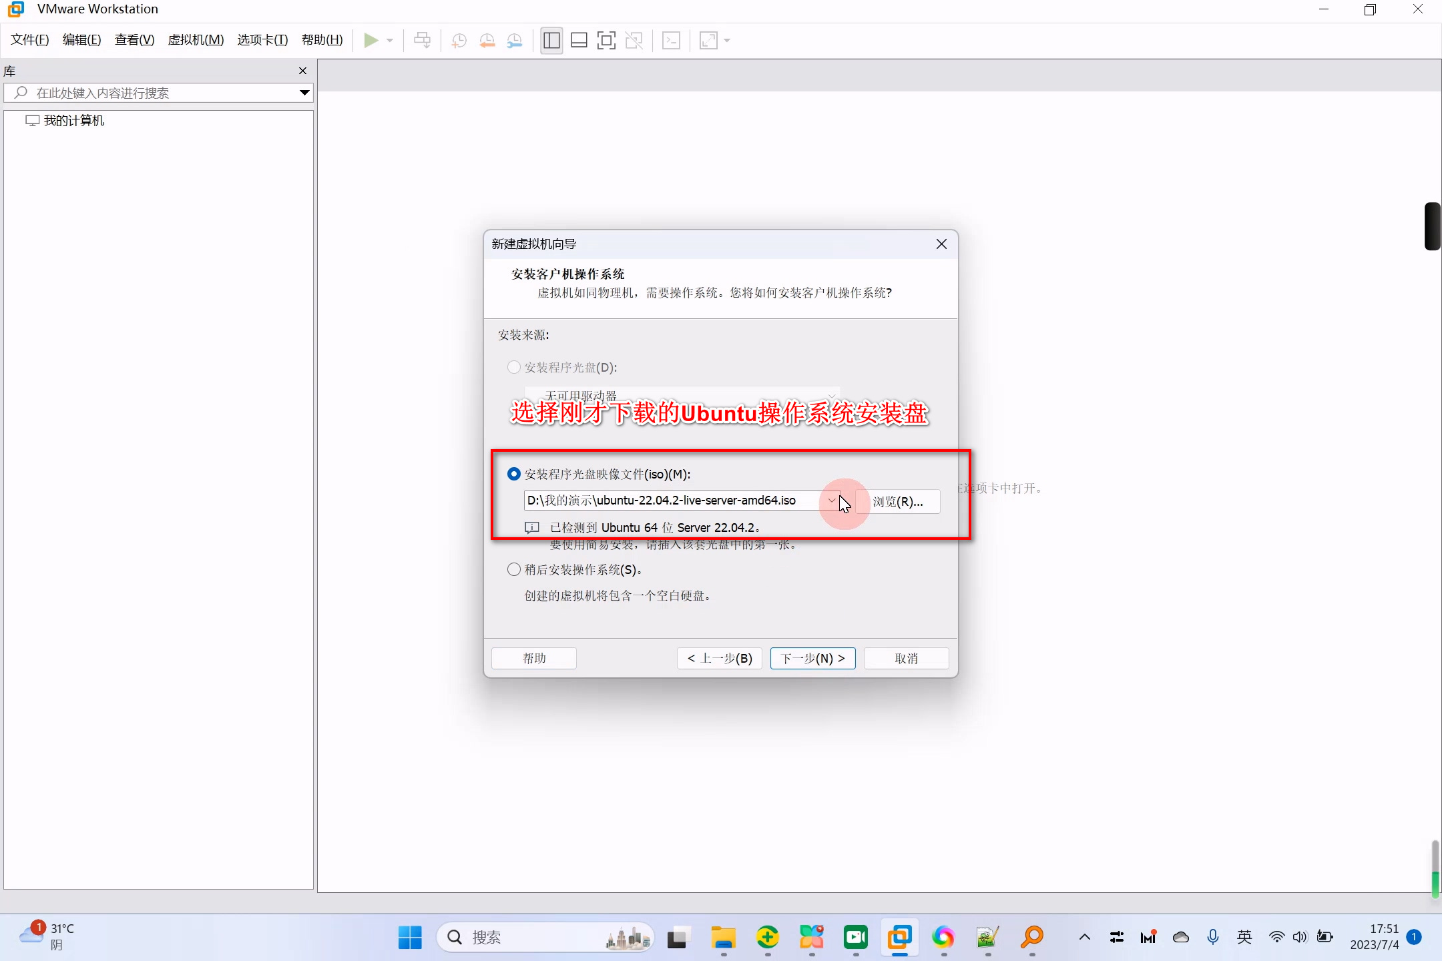
Task: Select 安装程序光盘(D) radio button
Action: [x=514, y=367]
